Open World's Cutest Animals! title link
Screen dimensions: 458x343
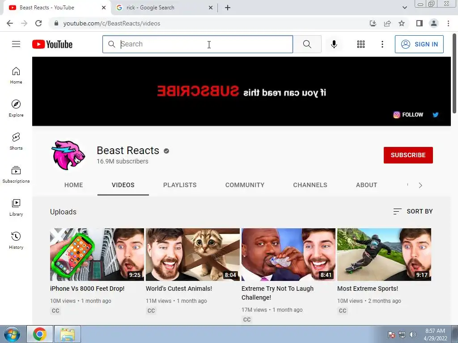coord(179,289)
